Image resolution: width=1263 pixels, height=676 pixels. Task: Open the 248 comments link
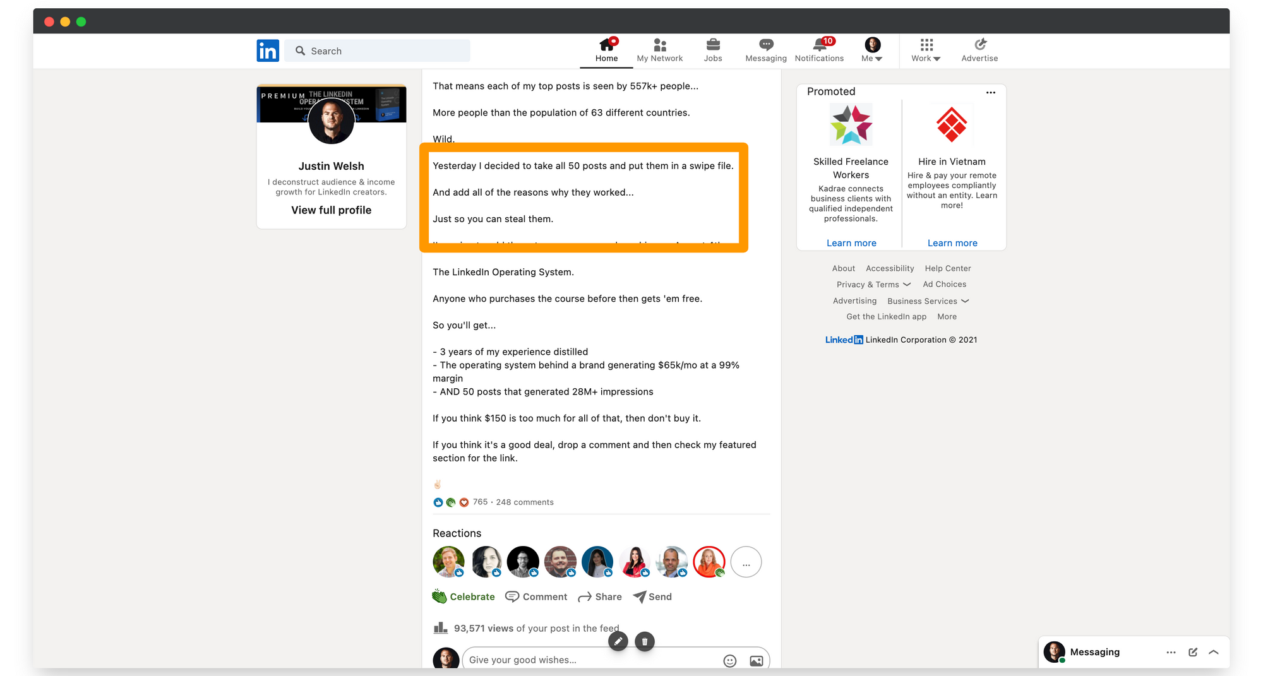(525, 502)
